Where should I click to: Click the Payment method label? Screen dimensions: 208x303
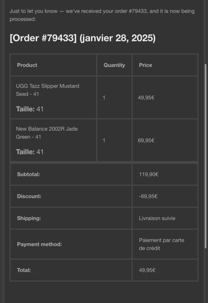[40, 244]
